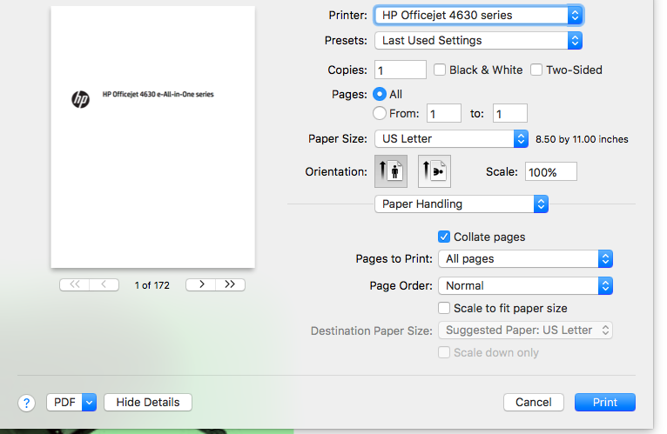Go to next preview page
The image size is (667, 434).
coord(201,284)
